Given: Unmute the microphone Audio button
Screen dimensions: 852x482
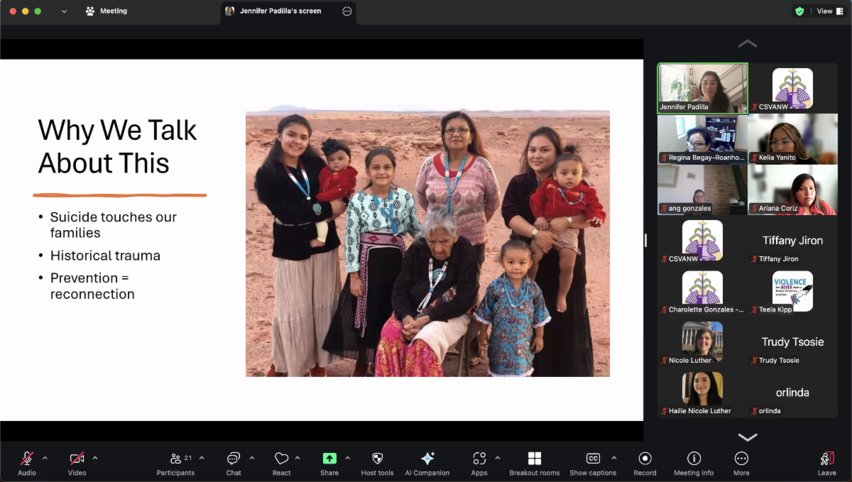Looking at the screenshot, I should coord(27,459).
